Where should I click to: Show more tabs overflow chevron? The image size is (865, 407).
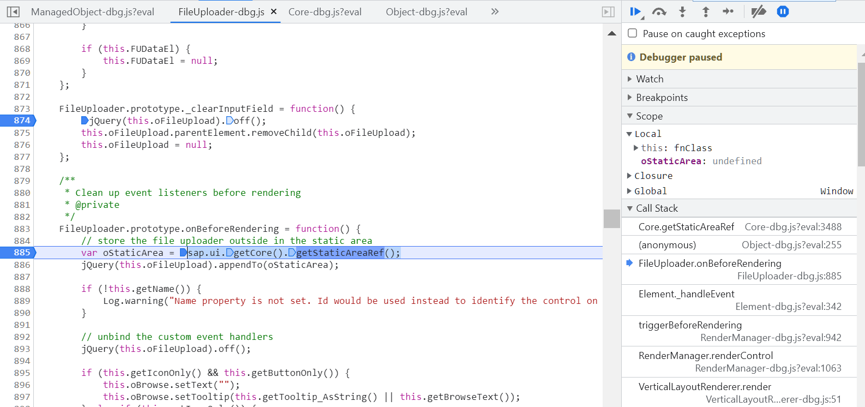pos(495,11)
